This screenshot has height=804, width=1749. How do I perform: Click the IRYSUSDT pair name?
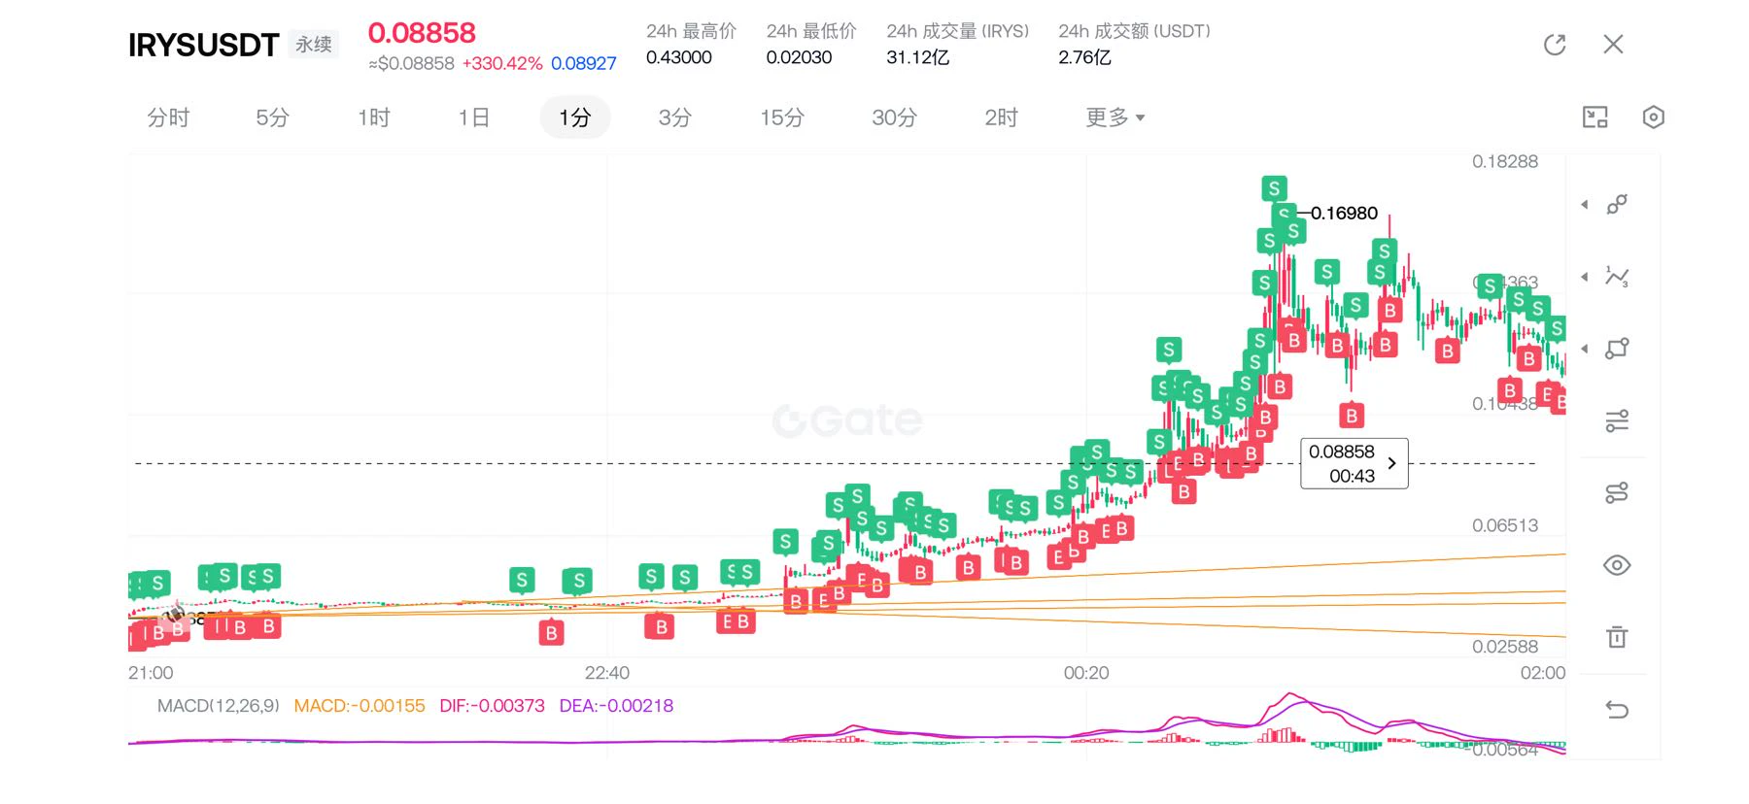click(x=203, y=45)
